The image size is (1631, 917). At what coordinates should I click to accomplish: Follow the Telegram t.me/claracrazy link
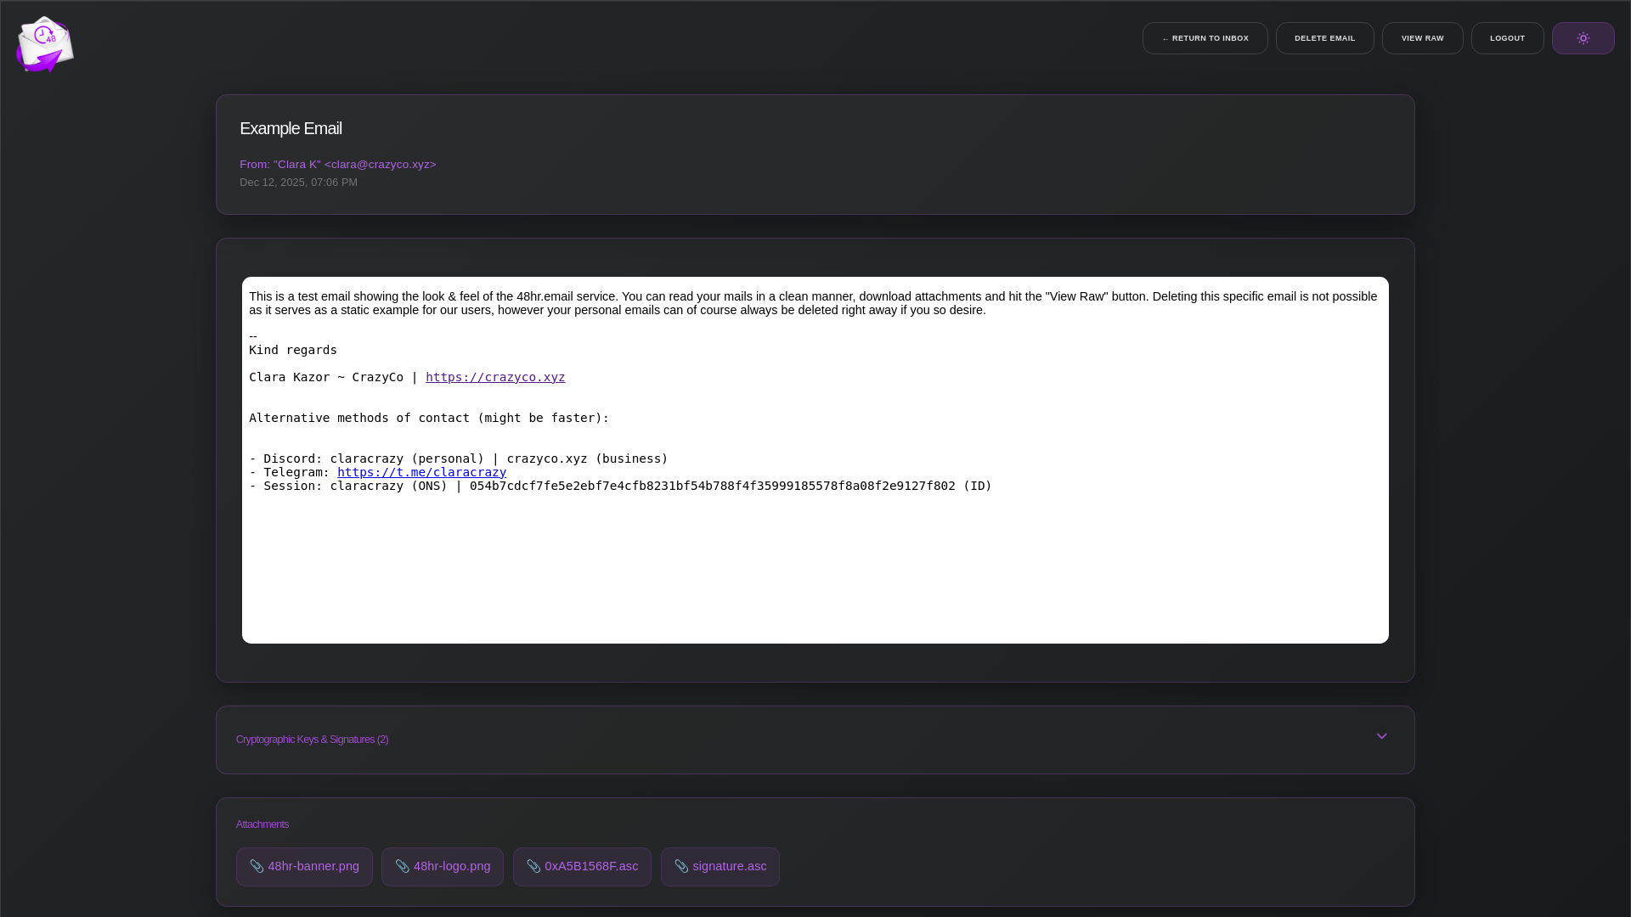click(421, 472)
